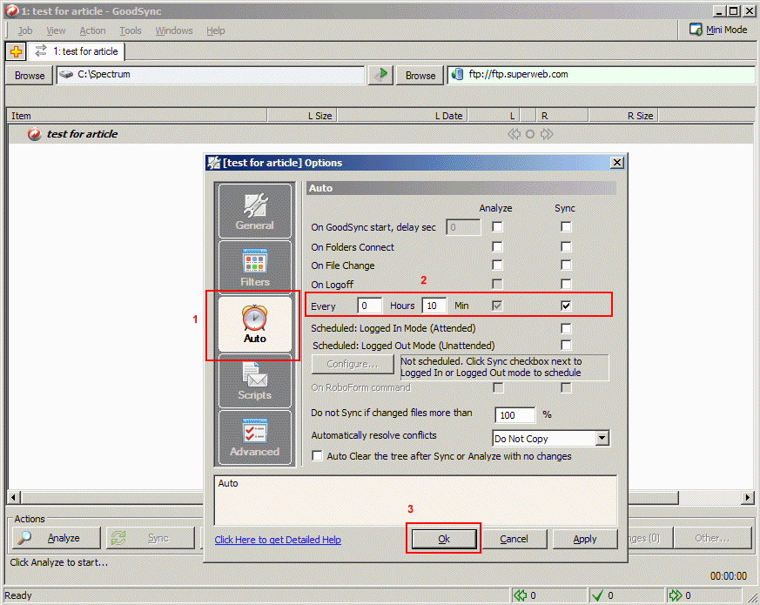Open the Job menu
760x605 pixels.
pyautogui.click(x=25, y=30)
